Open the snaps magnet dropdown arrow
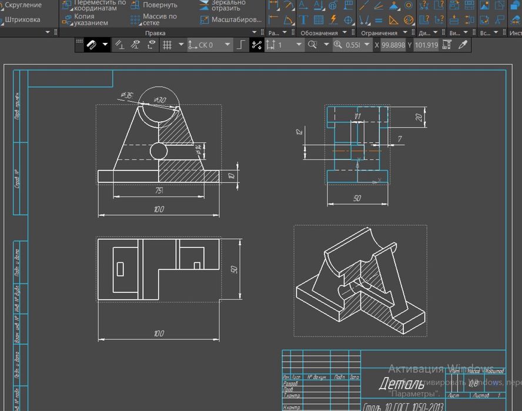 point(105,45)
